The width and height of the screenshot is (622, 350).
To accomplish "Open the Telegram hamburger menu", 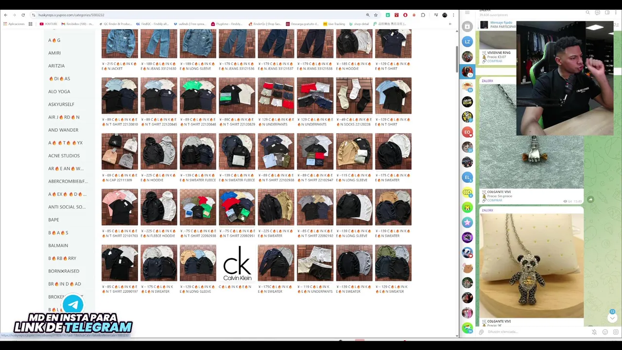I will 467,12.
